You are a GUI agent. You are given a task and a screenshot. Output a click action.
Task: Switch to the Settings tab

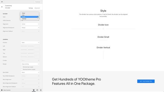coord(31,8)
